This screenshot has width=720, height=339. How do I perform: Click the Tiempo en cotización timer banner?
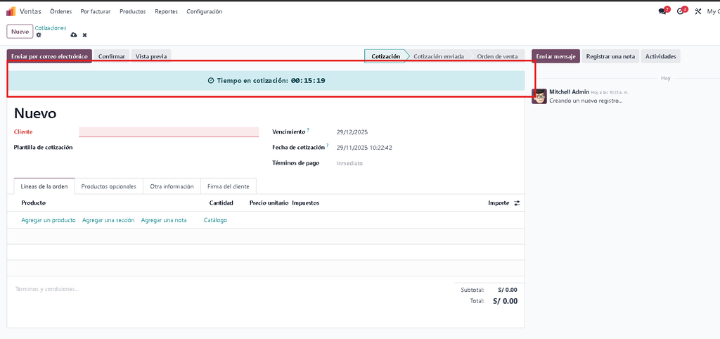[x=266, y=80]
